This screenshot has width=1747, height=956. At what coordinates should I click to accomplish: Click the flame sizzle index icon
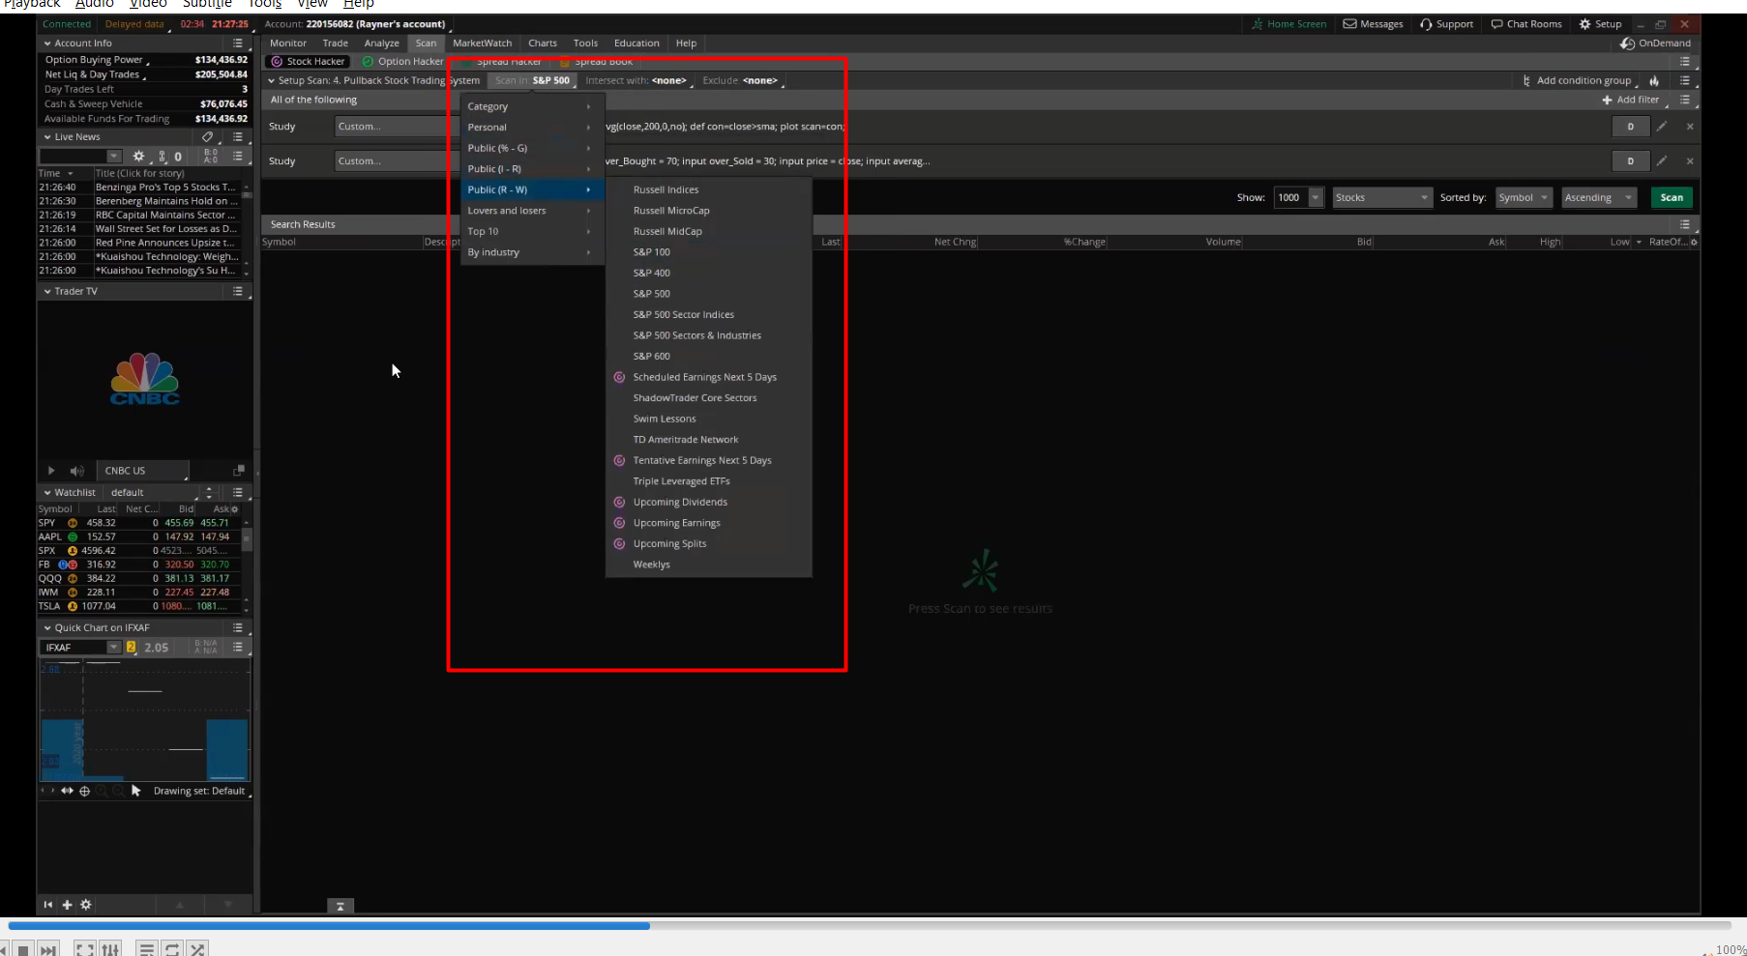[1654, 81]
